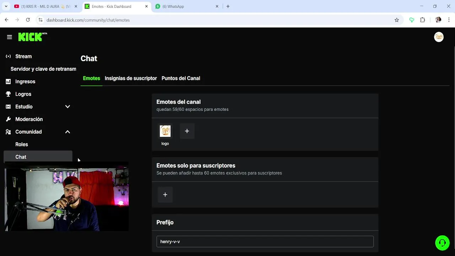Bookmark this page with the star icon
455x256 pixels.
click(x=397, y=20)
